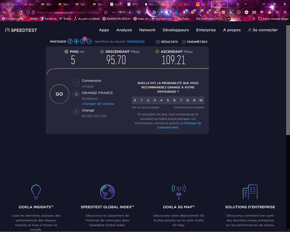Viewport: 290px width, 232px height.
Task: Open the Analysis menu
Action: [124, 30]
